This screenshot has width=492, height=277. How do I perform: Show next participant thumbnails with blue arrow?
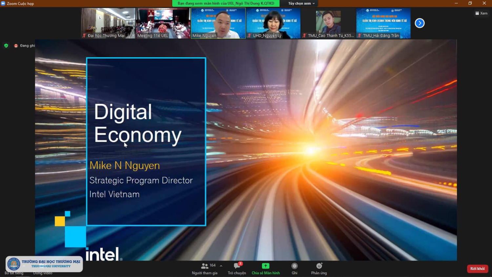[x=420, y=23]
